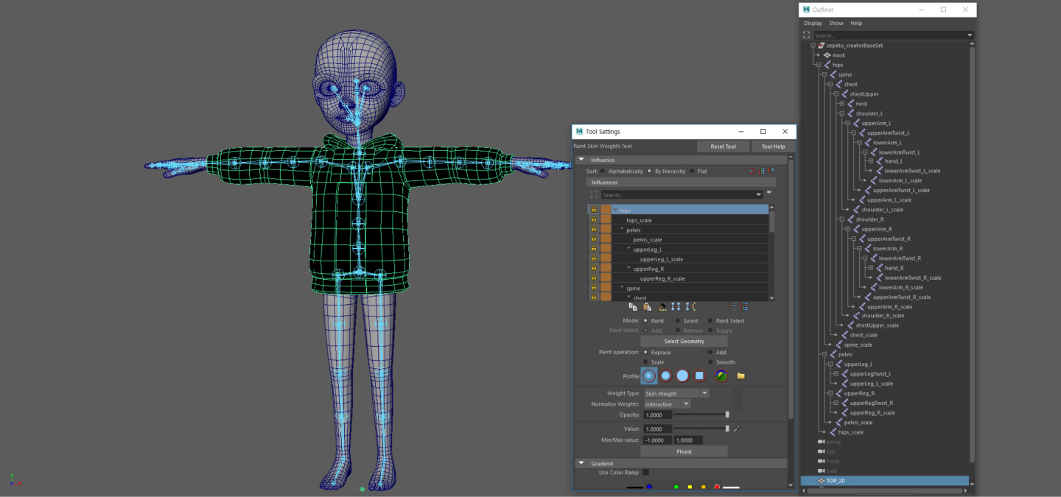Open the Outliner Display menu
The height and width of the screenshot is (497, 1061).
tap(813, 23)
